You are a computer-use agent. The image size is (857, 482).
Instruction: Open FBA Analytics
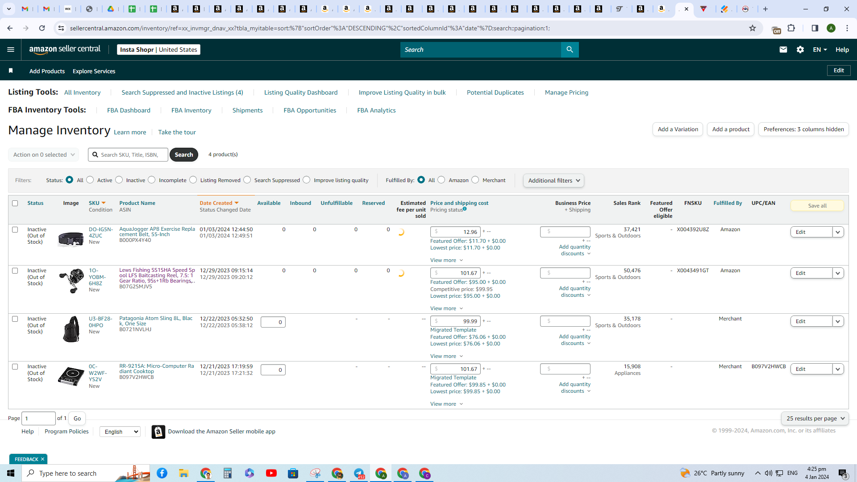tap(376, 110)
